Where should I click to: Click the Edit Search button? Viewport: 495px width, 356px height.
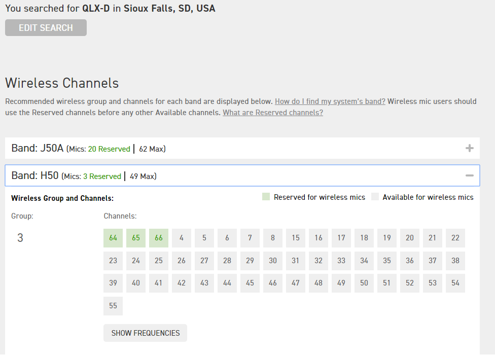(x=46, y=28)
